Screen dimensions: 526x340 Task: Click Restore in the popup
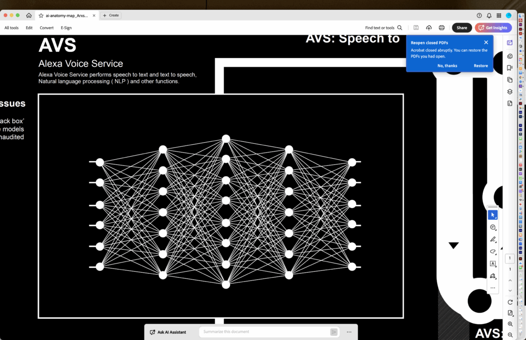(x=481, y=66)
